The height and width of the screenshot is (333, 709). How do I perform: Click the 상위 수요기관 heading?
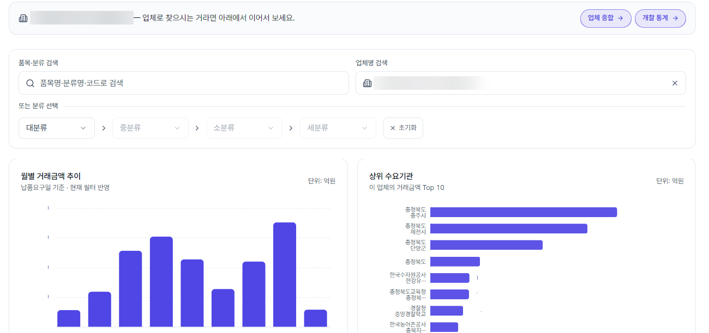tap(391, 176)
